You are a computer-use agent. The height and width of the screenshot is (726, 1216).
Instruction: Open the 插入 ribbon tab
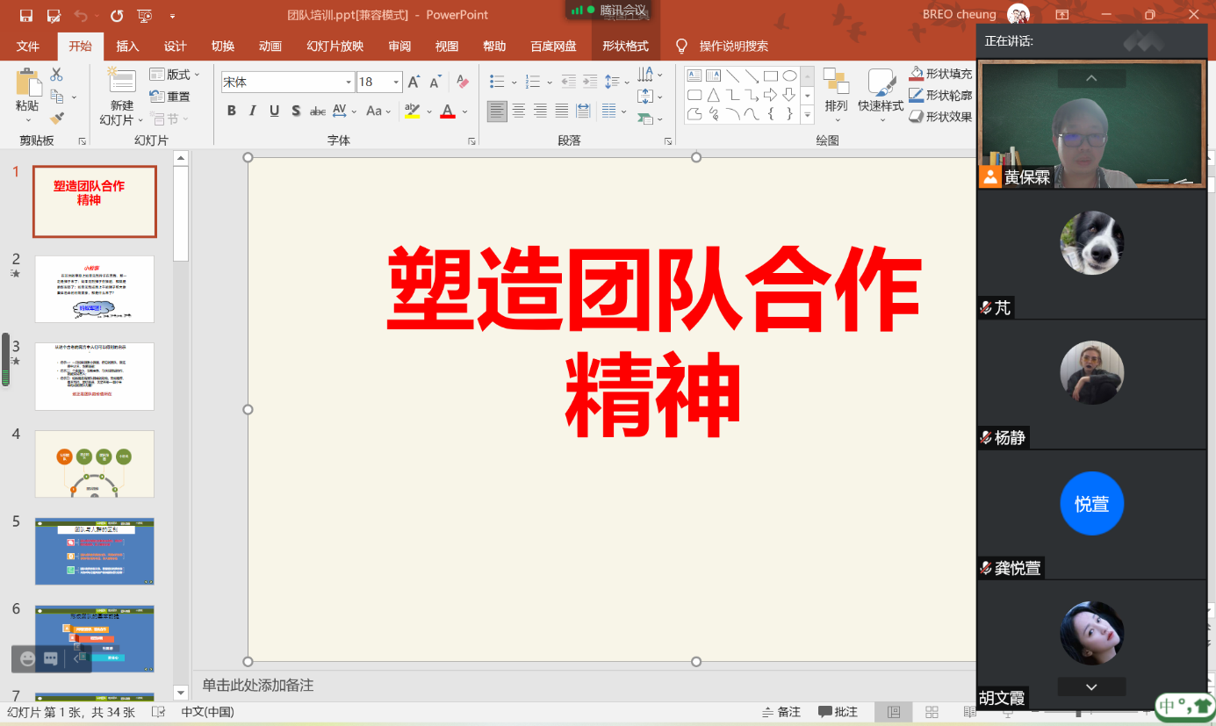tap(127, 47)
